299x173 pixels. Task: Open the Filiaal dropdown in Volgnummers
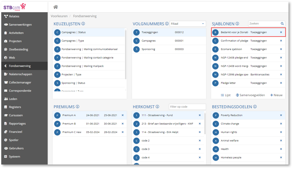pos(188,24)
